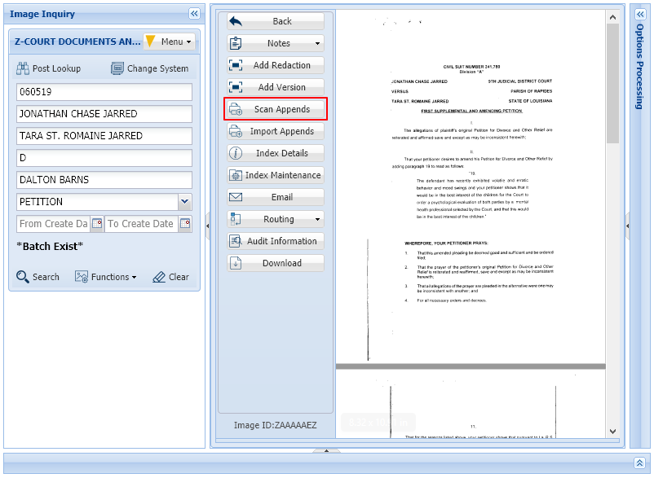654x478 pixels.
Task: Click the DALTON BARNS field
Action: tap(104, 180)
